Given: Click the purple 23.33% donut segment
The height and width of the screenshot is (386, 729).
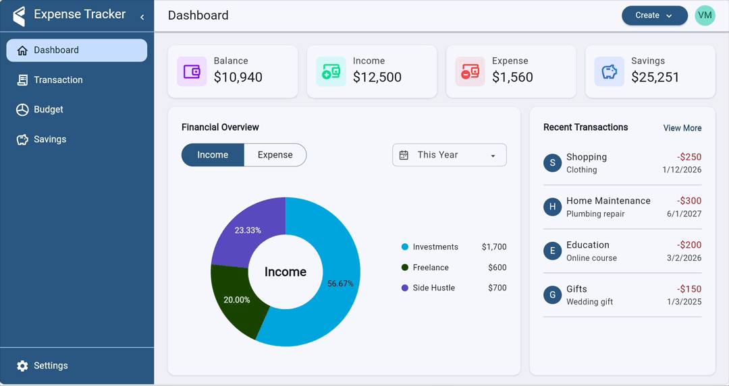Looking at the screenshot, I should click(248, 230).
